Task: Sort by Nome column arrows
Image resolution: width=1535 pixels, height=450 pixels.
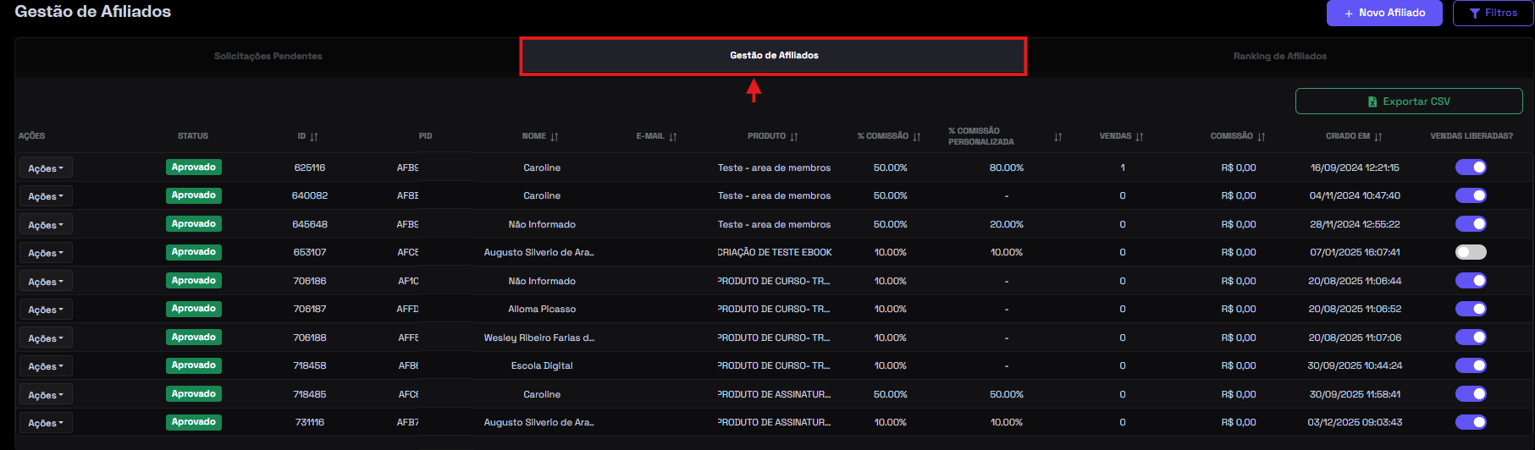Action: pos(555,136)
